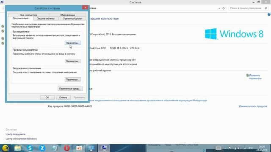Open File Explorer from the taskbar
271x152 pixels.
click(18, 148)
